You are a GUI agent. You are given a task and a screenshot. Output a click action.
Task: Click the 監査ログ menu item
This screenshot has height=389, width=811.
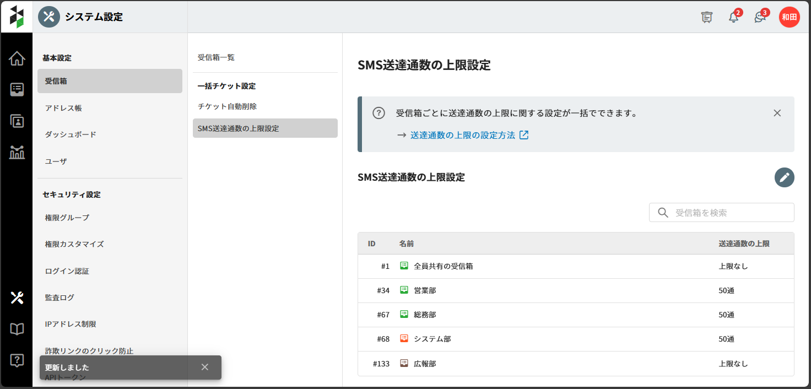pyautogui.click(x=60, y=298)
